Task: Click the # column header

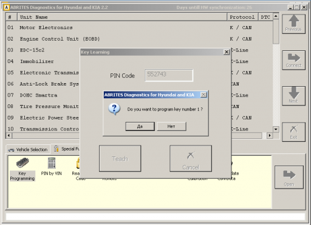Action: click(12, 17)
